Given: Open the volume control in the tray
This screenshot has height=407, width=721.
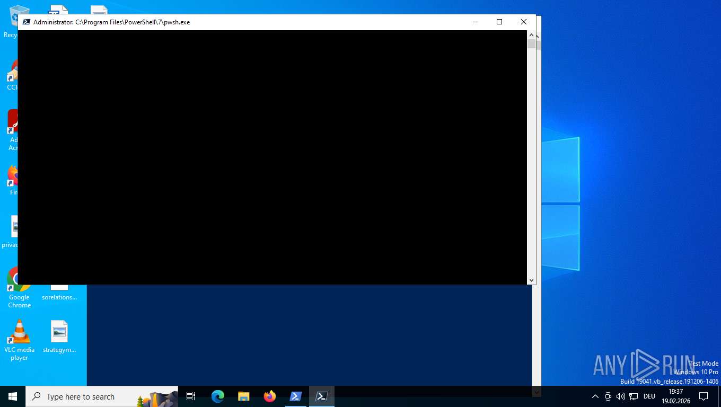Looking at the screenshot, I should [x=620, y=396].
